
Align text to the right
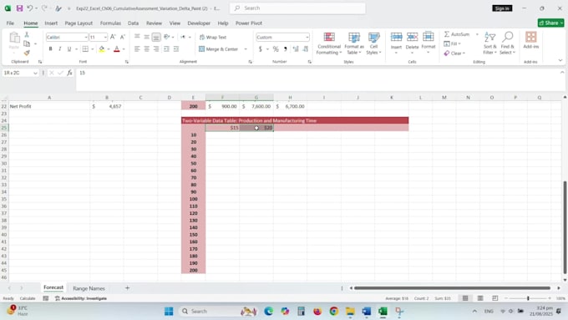[x=156, y=49]
